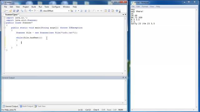Open the Run menu
The width and height of the screenshot is (200, 112).
click(x=40, y=7)
